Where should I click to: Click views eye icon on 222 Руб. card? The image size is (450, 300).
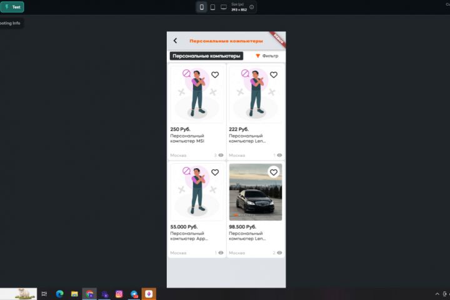pos(279,155)
